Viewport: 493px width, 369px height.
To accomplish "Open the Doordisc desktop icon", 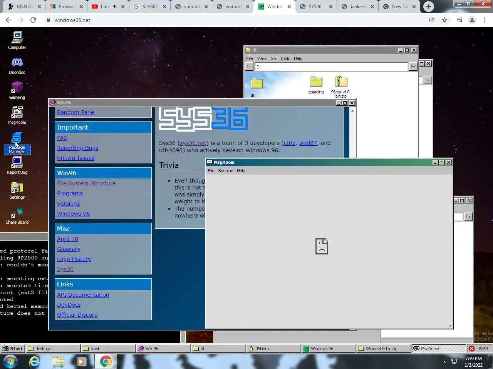I will (17, 66).
